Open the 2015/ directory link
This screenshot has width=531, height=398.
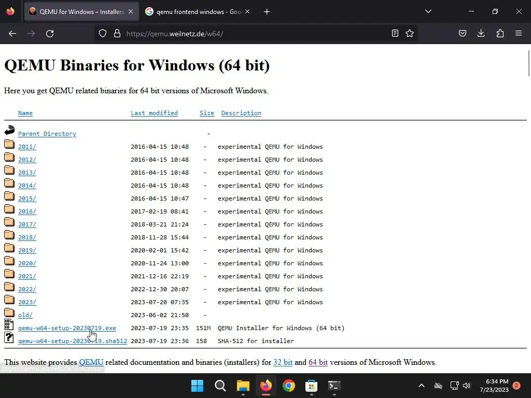(27, 198)
